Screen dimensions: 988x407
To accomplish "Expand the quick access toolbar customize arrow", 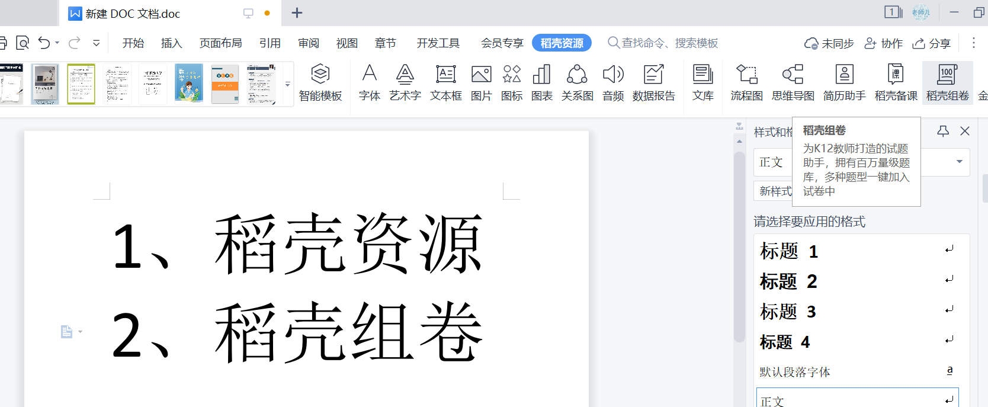I will click(x=96, y=43).
